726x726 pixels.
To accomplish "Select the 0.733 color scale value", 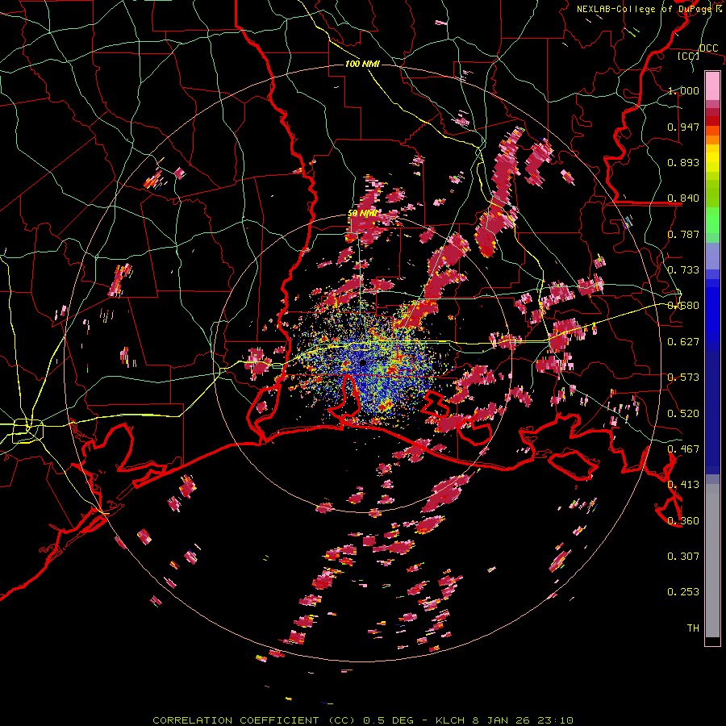I will (x=683, y=270).
